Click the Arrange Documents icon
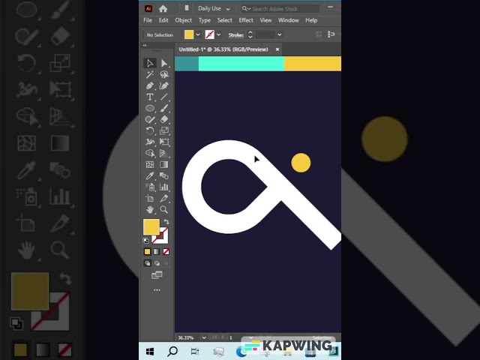Image resolution: width=480 pixels, height=360 pixels. [187, 8]
